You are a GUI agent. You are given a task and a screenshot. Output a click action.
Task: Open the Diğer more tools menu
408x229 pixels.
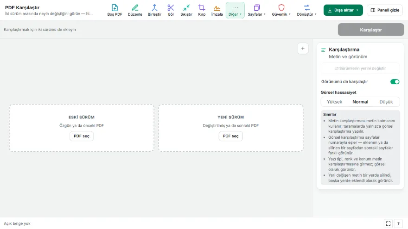[235, 10]
